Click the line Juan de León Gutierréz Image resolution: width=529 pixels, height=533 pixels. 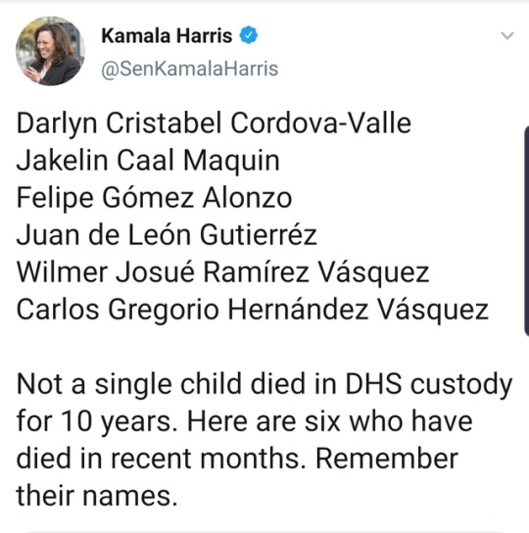point(167,234)
